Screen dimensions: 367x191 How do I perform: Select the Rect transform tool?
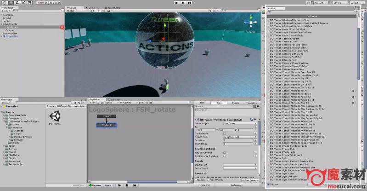coord(29,3)
